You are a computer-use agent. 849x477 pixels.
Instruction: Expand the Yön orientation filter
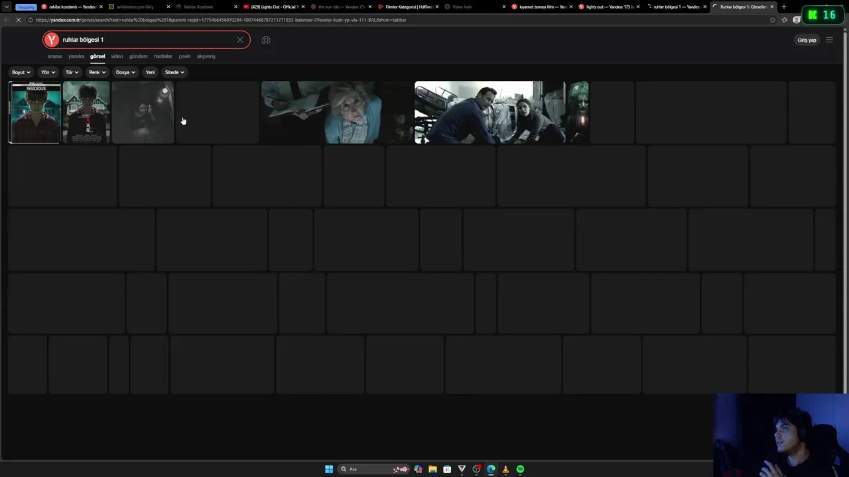[48, 72]
